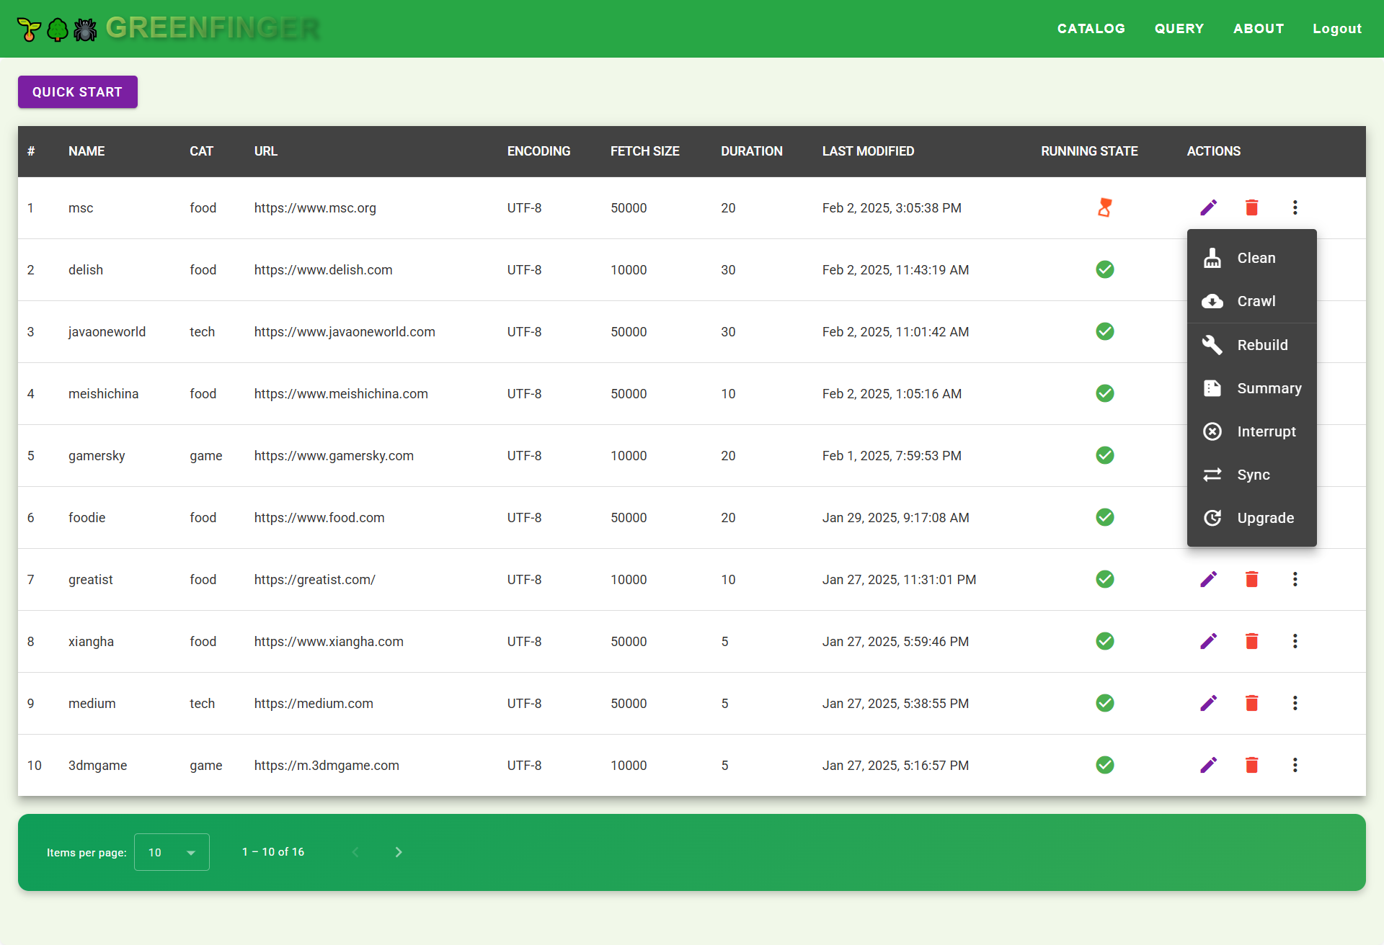The width and height of the screenshot is (1384, 945).
Task: Click the name cell gamersky
Action: pyautogui.click(x=97, y=456)
